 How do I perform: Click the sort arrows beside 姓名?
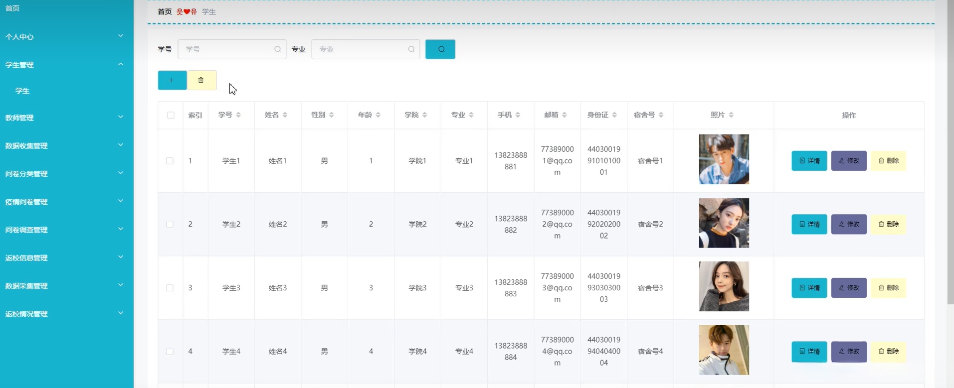tap(285, 115)
